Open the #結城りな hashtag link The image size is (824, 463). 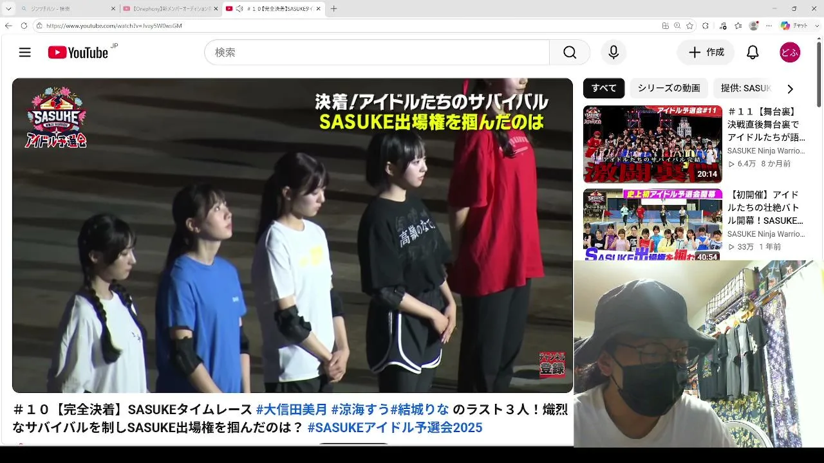pos(420,410)
